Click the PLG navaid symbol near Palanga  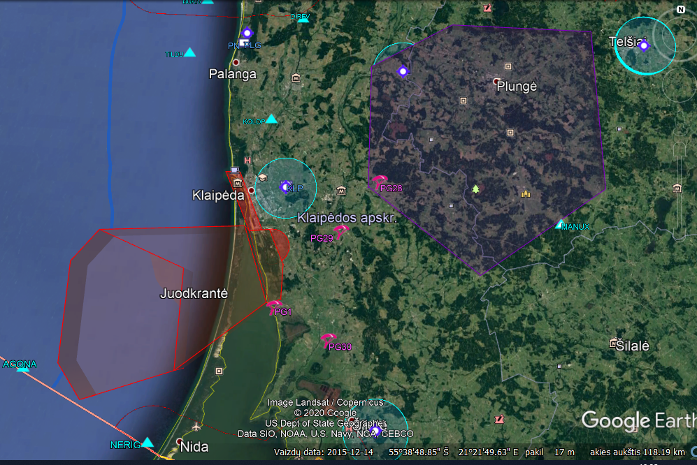pos(247,33)
